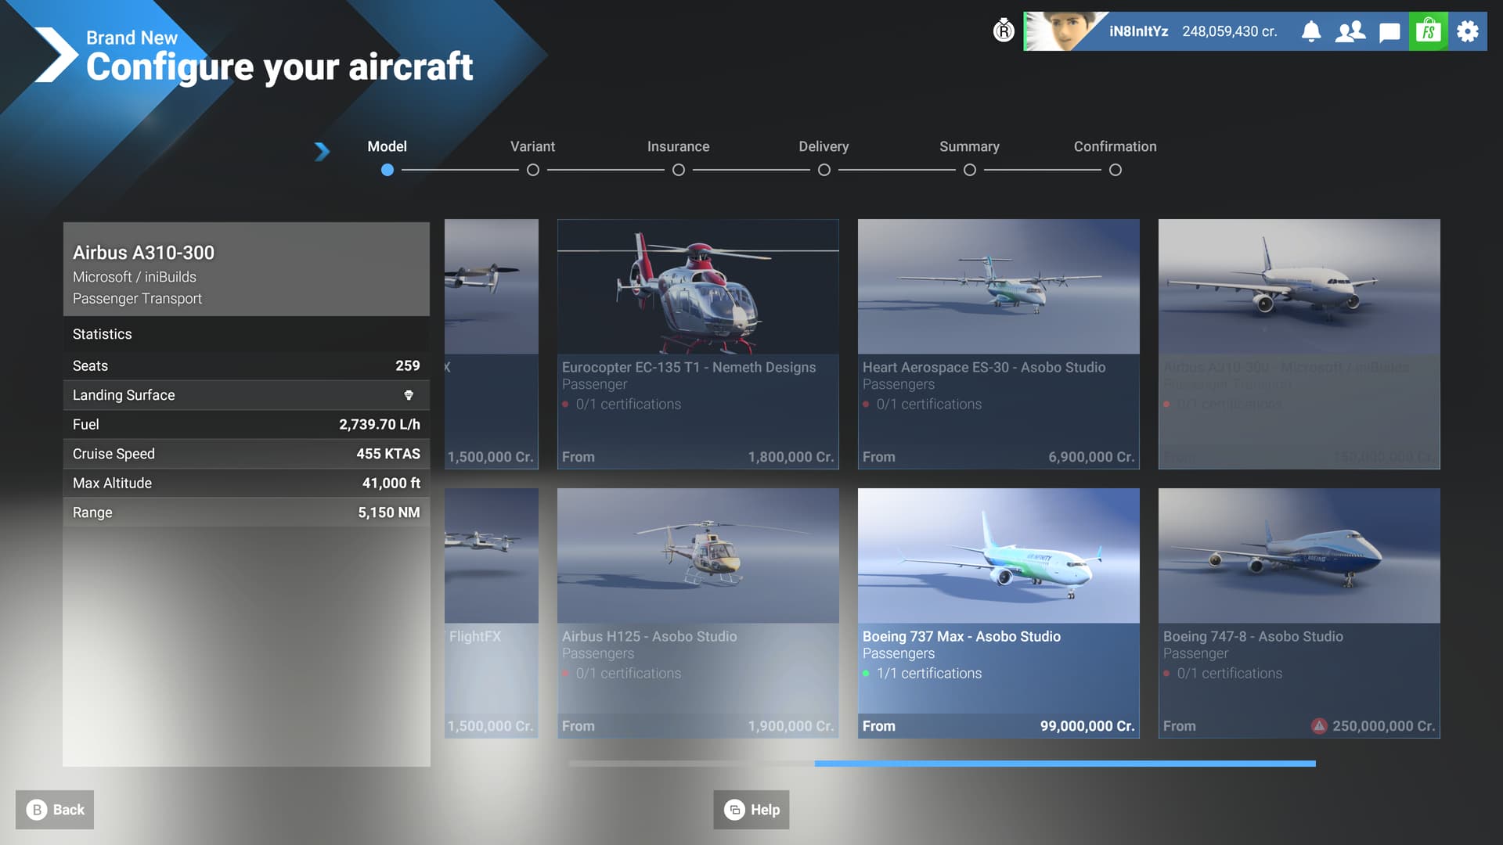Click the player avatar picture
The height and width of the screenshot is (845, 1503).
[1057, 31]
